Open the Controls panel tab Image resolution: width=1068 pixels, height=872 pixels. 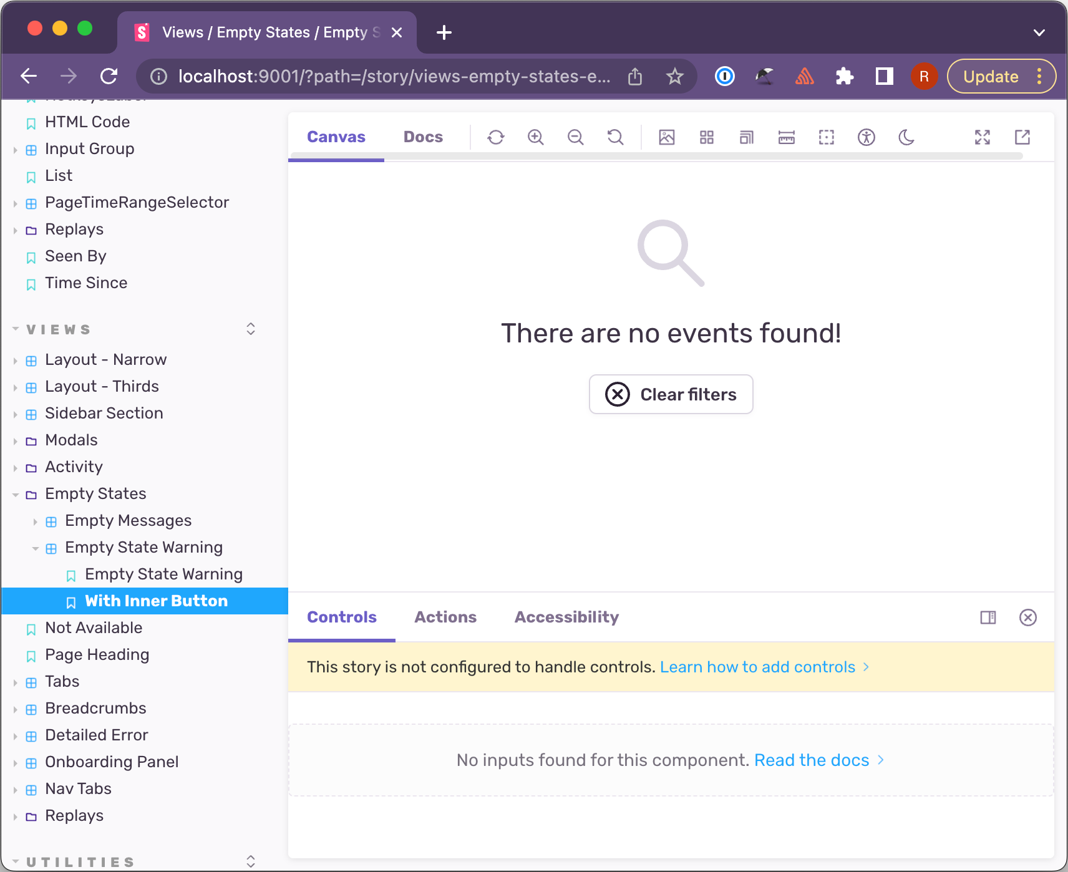342,617
